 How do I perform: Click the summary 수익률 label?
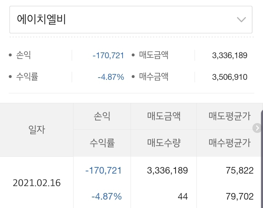point(27,77)
